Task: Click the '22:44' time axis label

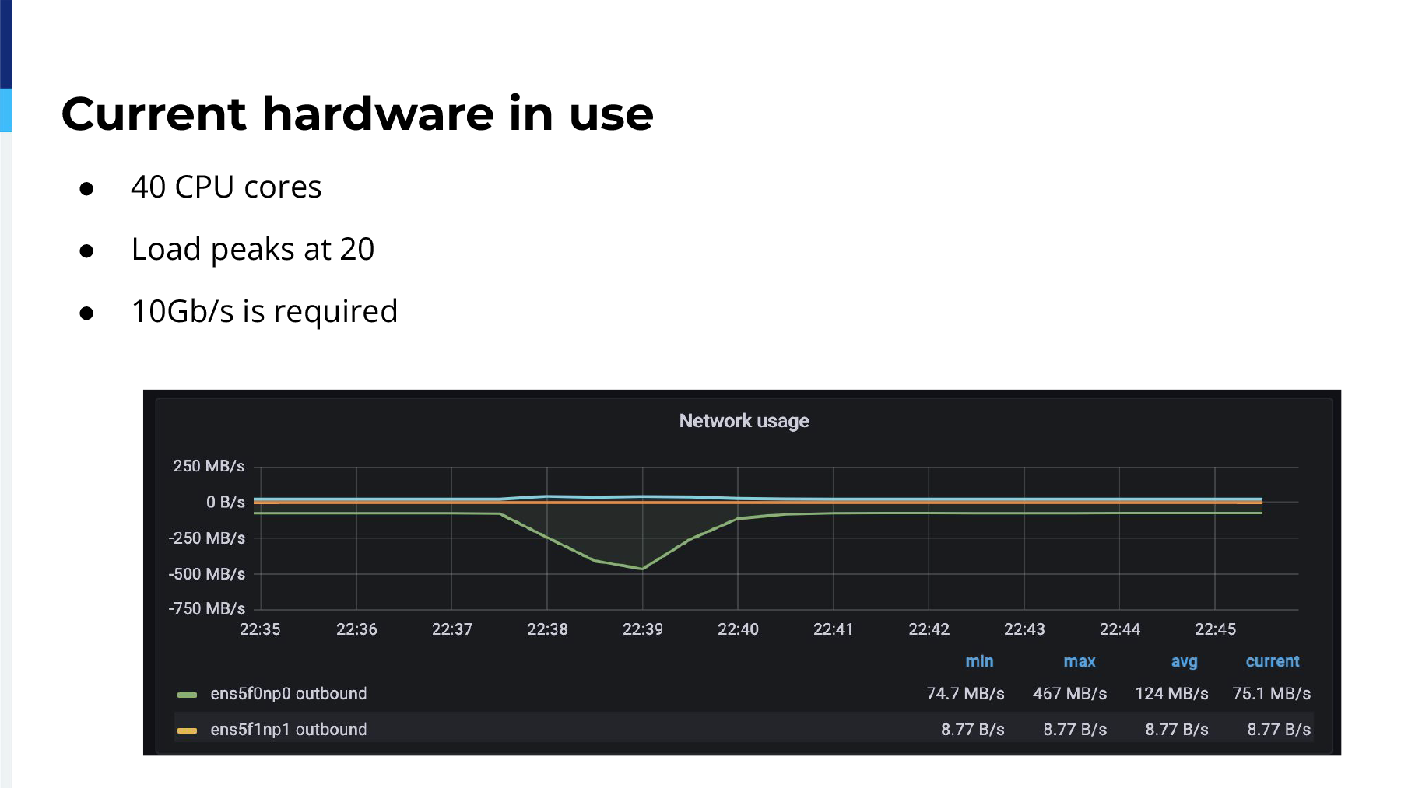Action: coord(1120,629)
